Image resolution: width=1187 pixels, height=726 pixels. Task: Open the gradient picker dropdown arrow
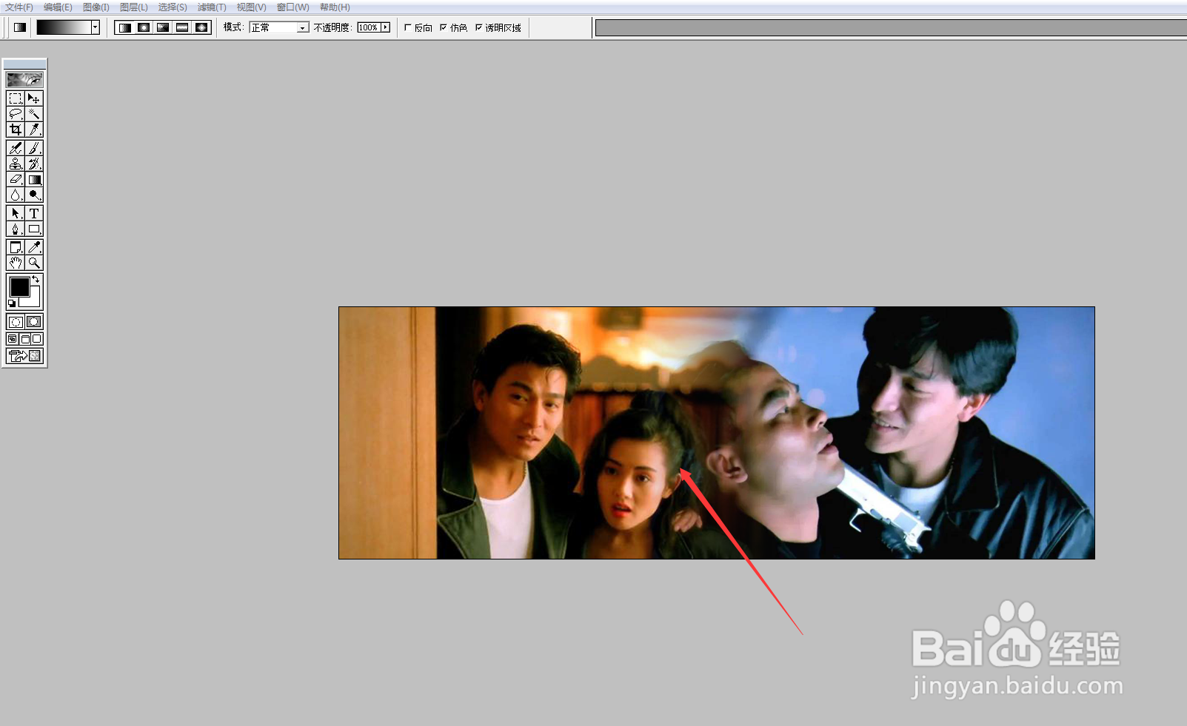[96, 27]
